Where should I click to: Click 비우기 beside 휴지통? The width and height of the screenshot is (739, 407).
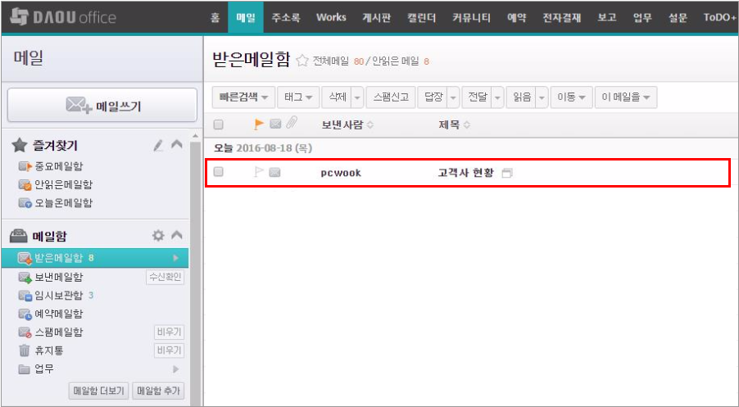(170, 350)
